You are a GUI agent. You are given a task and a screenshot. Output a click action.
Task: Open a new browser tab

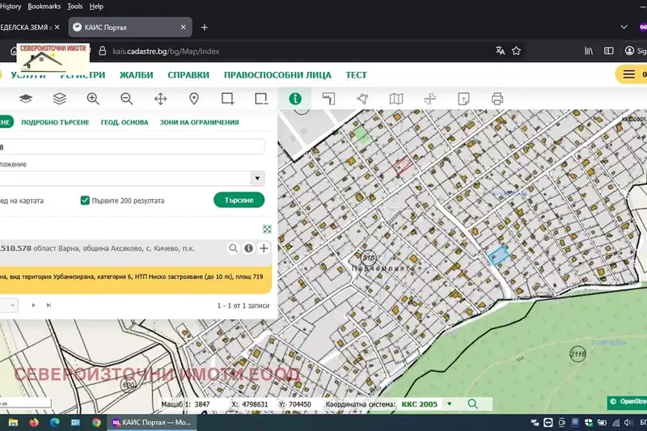(x=205, y=27)
